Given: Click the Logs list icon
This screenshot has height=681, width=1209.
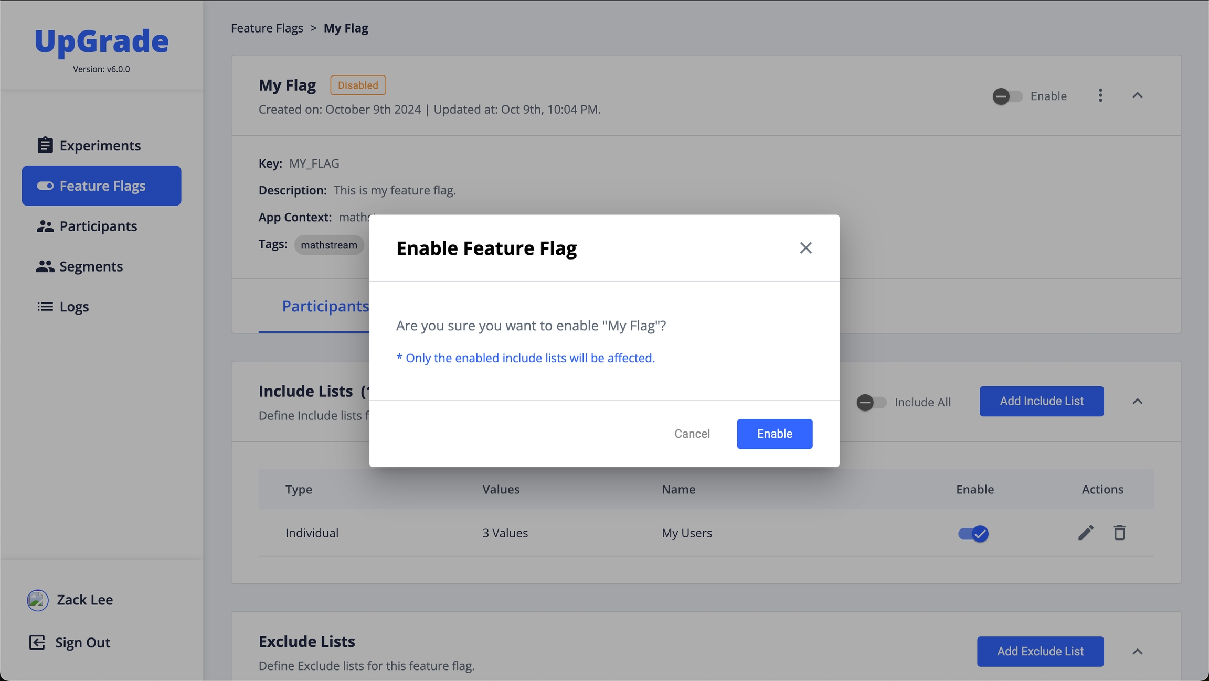Looking at the screenshot, I should click(45, 307).
